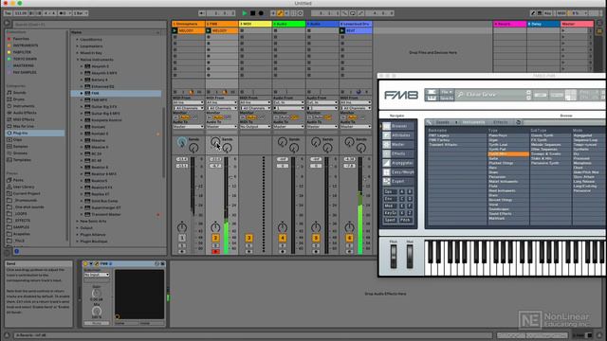Open MIDI From dropdown on FM8 track
Image resolution: width=607 pixels, height=341 pixels.
click(221, 103)
